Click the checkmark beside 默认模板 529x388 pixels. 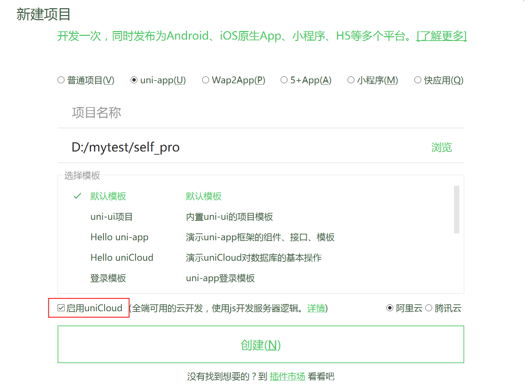tap(77, 196)
